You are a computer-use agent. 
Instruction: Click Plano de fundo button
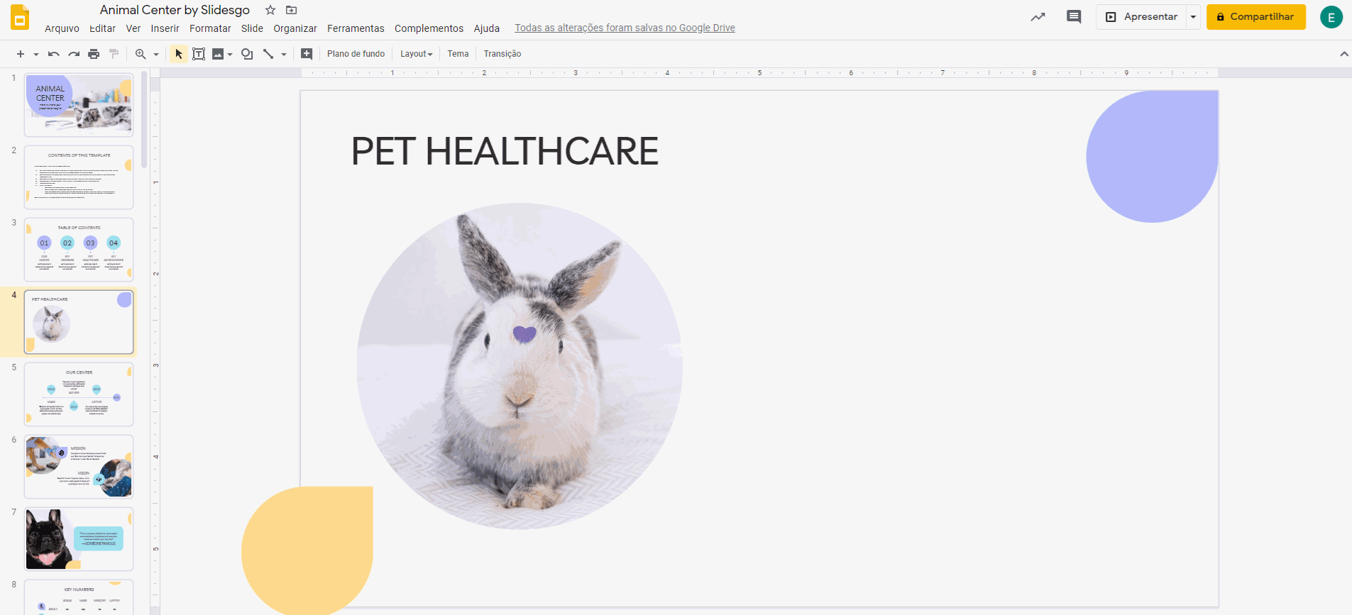pos(356,54)
